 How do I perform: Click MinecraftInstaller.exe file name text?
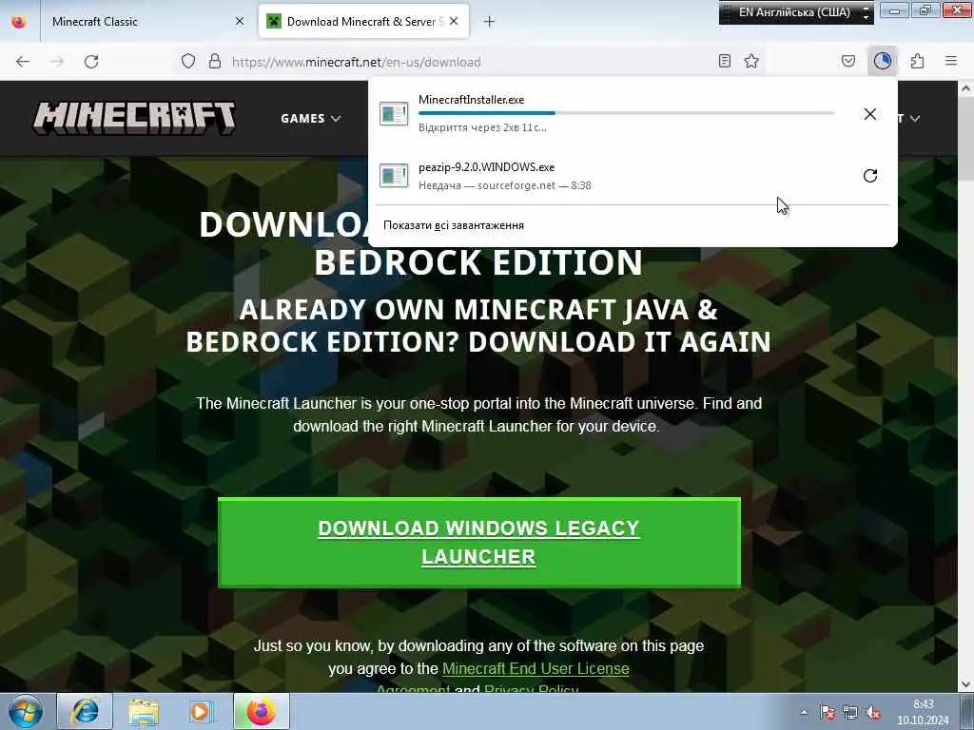(x=472, y=99)
